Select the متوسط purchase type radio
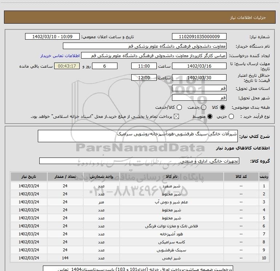This screenshot has width=280, height=271. click(x=210, y=116)
